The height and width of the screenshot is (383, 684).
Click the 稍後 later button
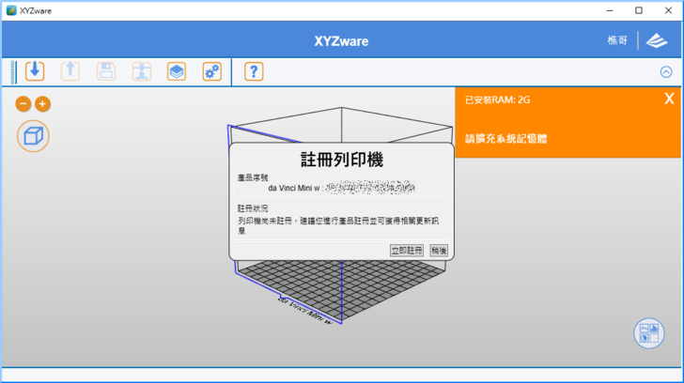tap(439, 251)
